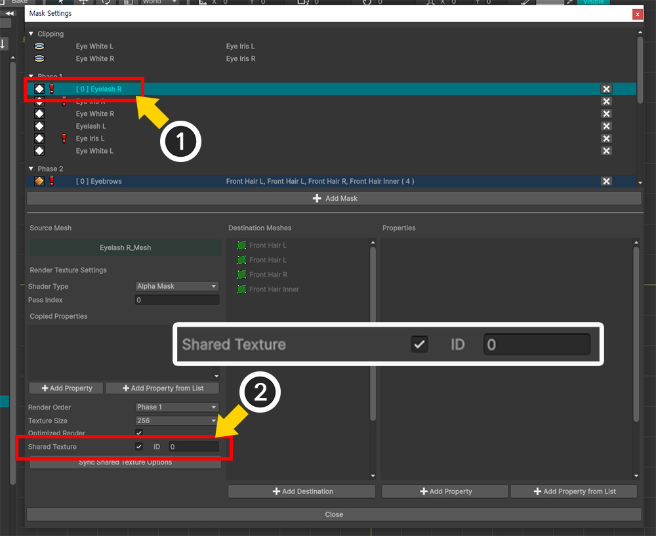This screenshot has height=536, width=656.
Task: Select Front Hair R in Destination Meshes
Action: (x=268, y=274)
